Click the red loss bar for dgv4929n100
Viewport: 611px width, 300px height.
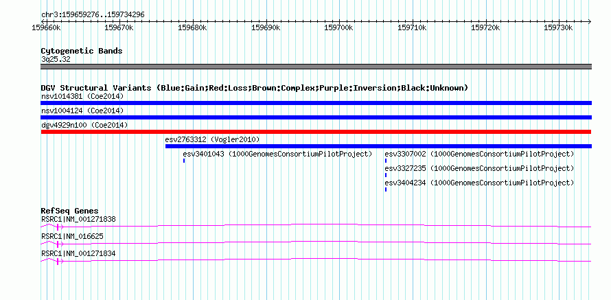316,132
